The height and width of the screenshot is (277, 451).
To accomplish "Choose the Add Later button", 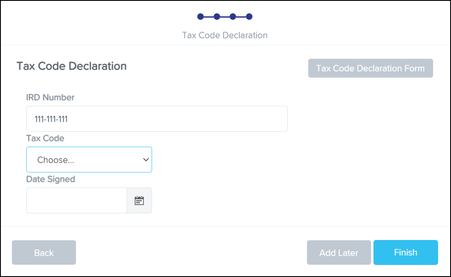I will tap(339, 252).
